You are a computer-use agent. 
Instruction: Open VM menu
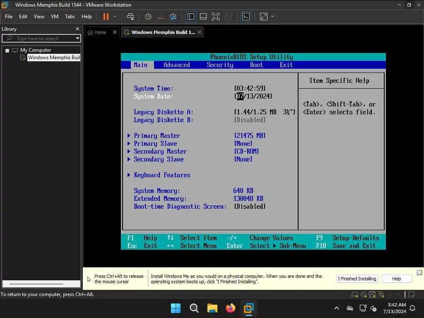pos(55,17)
